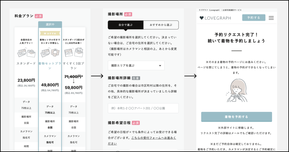289x152 pixels.
Task: Switch to the おすすめから選ぶ tab
Action: click(x=161, y=25)
